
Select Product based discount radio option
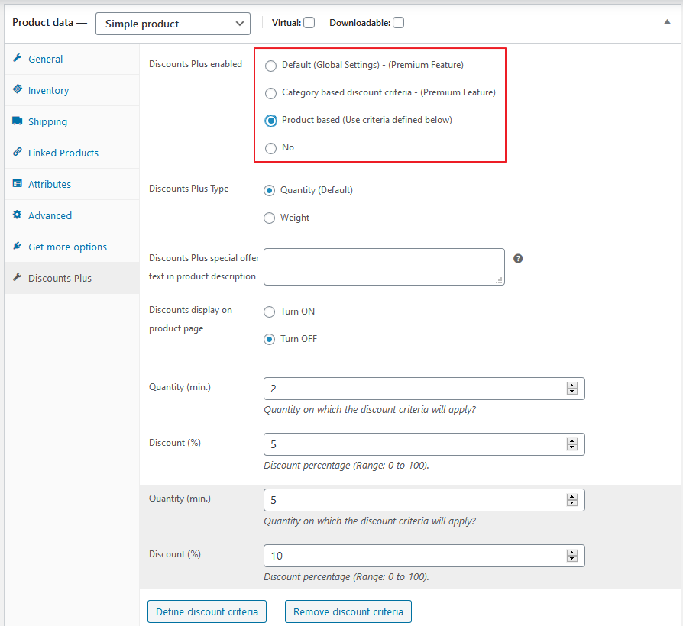[271, 121]
